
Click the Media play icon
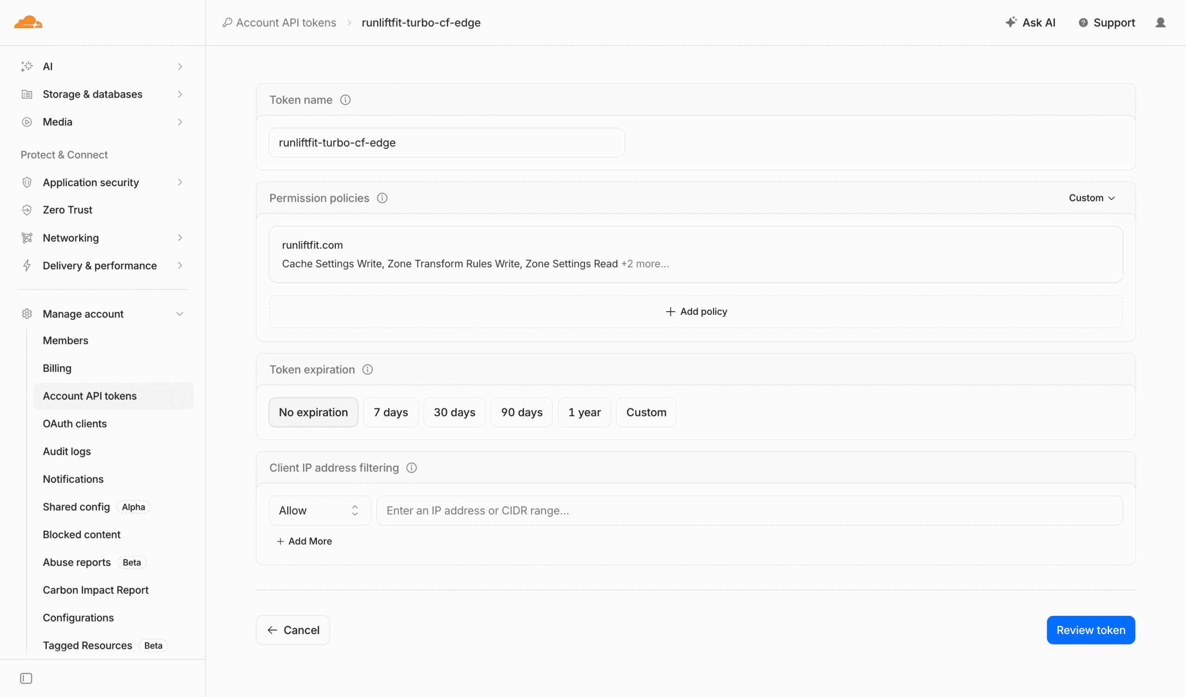pyautogui.click(x=27, y=122)
